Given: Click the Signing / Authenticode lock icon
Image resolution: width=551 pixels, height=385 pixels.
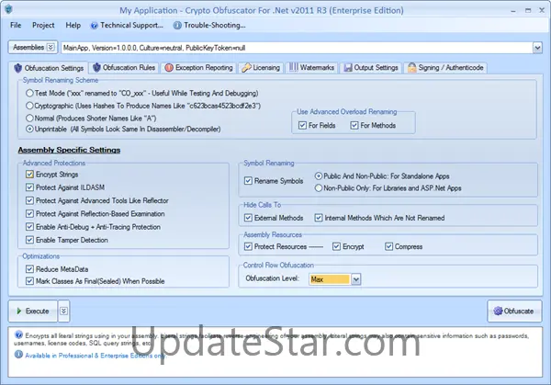Looking at the screenshot, I should tap(411, 67).
